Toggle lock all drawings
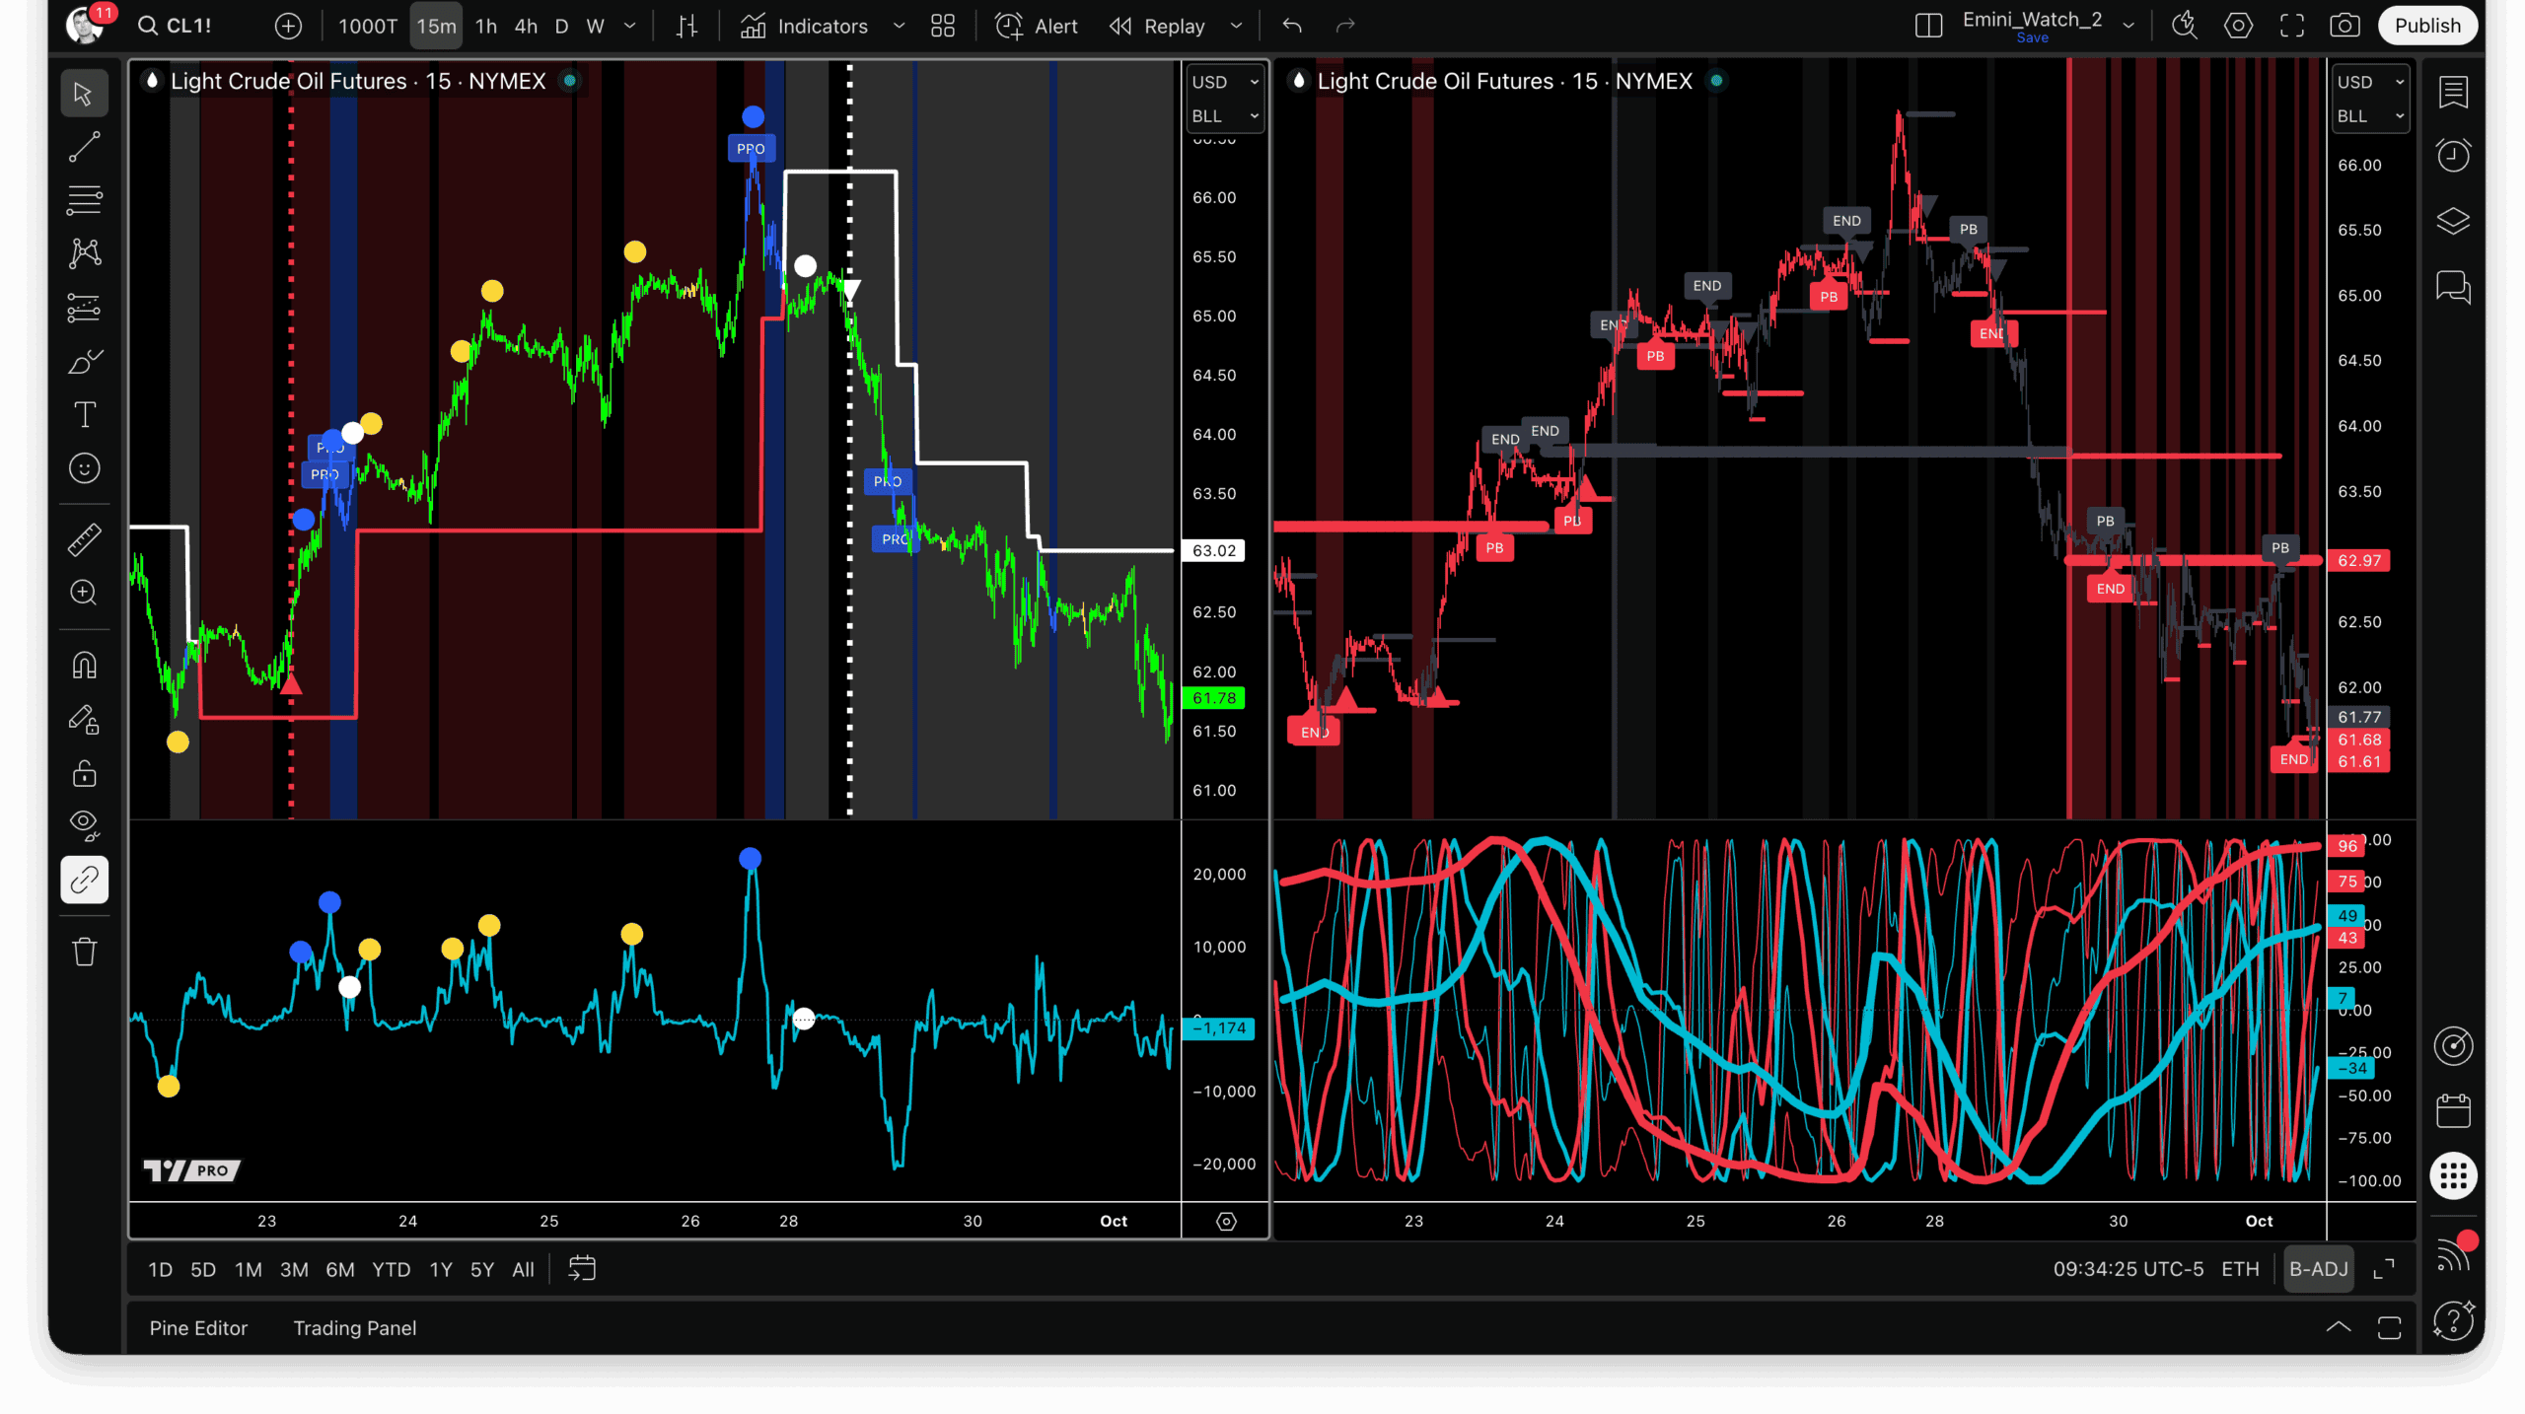This screenshot has height=1414, width=2525. [84, 772]
